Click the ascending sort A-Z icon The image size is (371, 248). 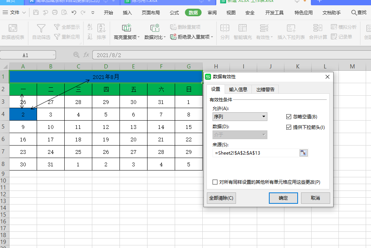pyautogui.click(x=90, y=27)
